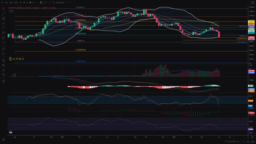Screen dimensions: 256x144
Task: Toggle auto scale mode
Action: pyautogui.click(x=253, y=141)
